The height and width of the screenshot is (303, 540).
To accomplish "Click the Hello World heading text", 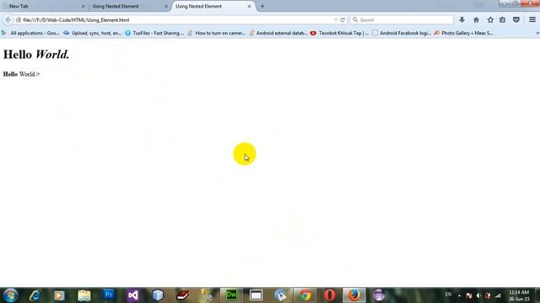I will 36,54.
